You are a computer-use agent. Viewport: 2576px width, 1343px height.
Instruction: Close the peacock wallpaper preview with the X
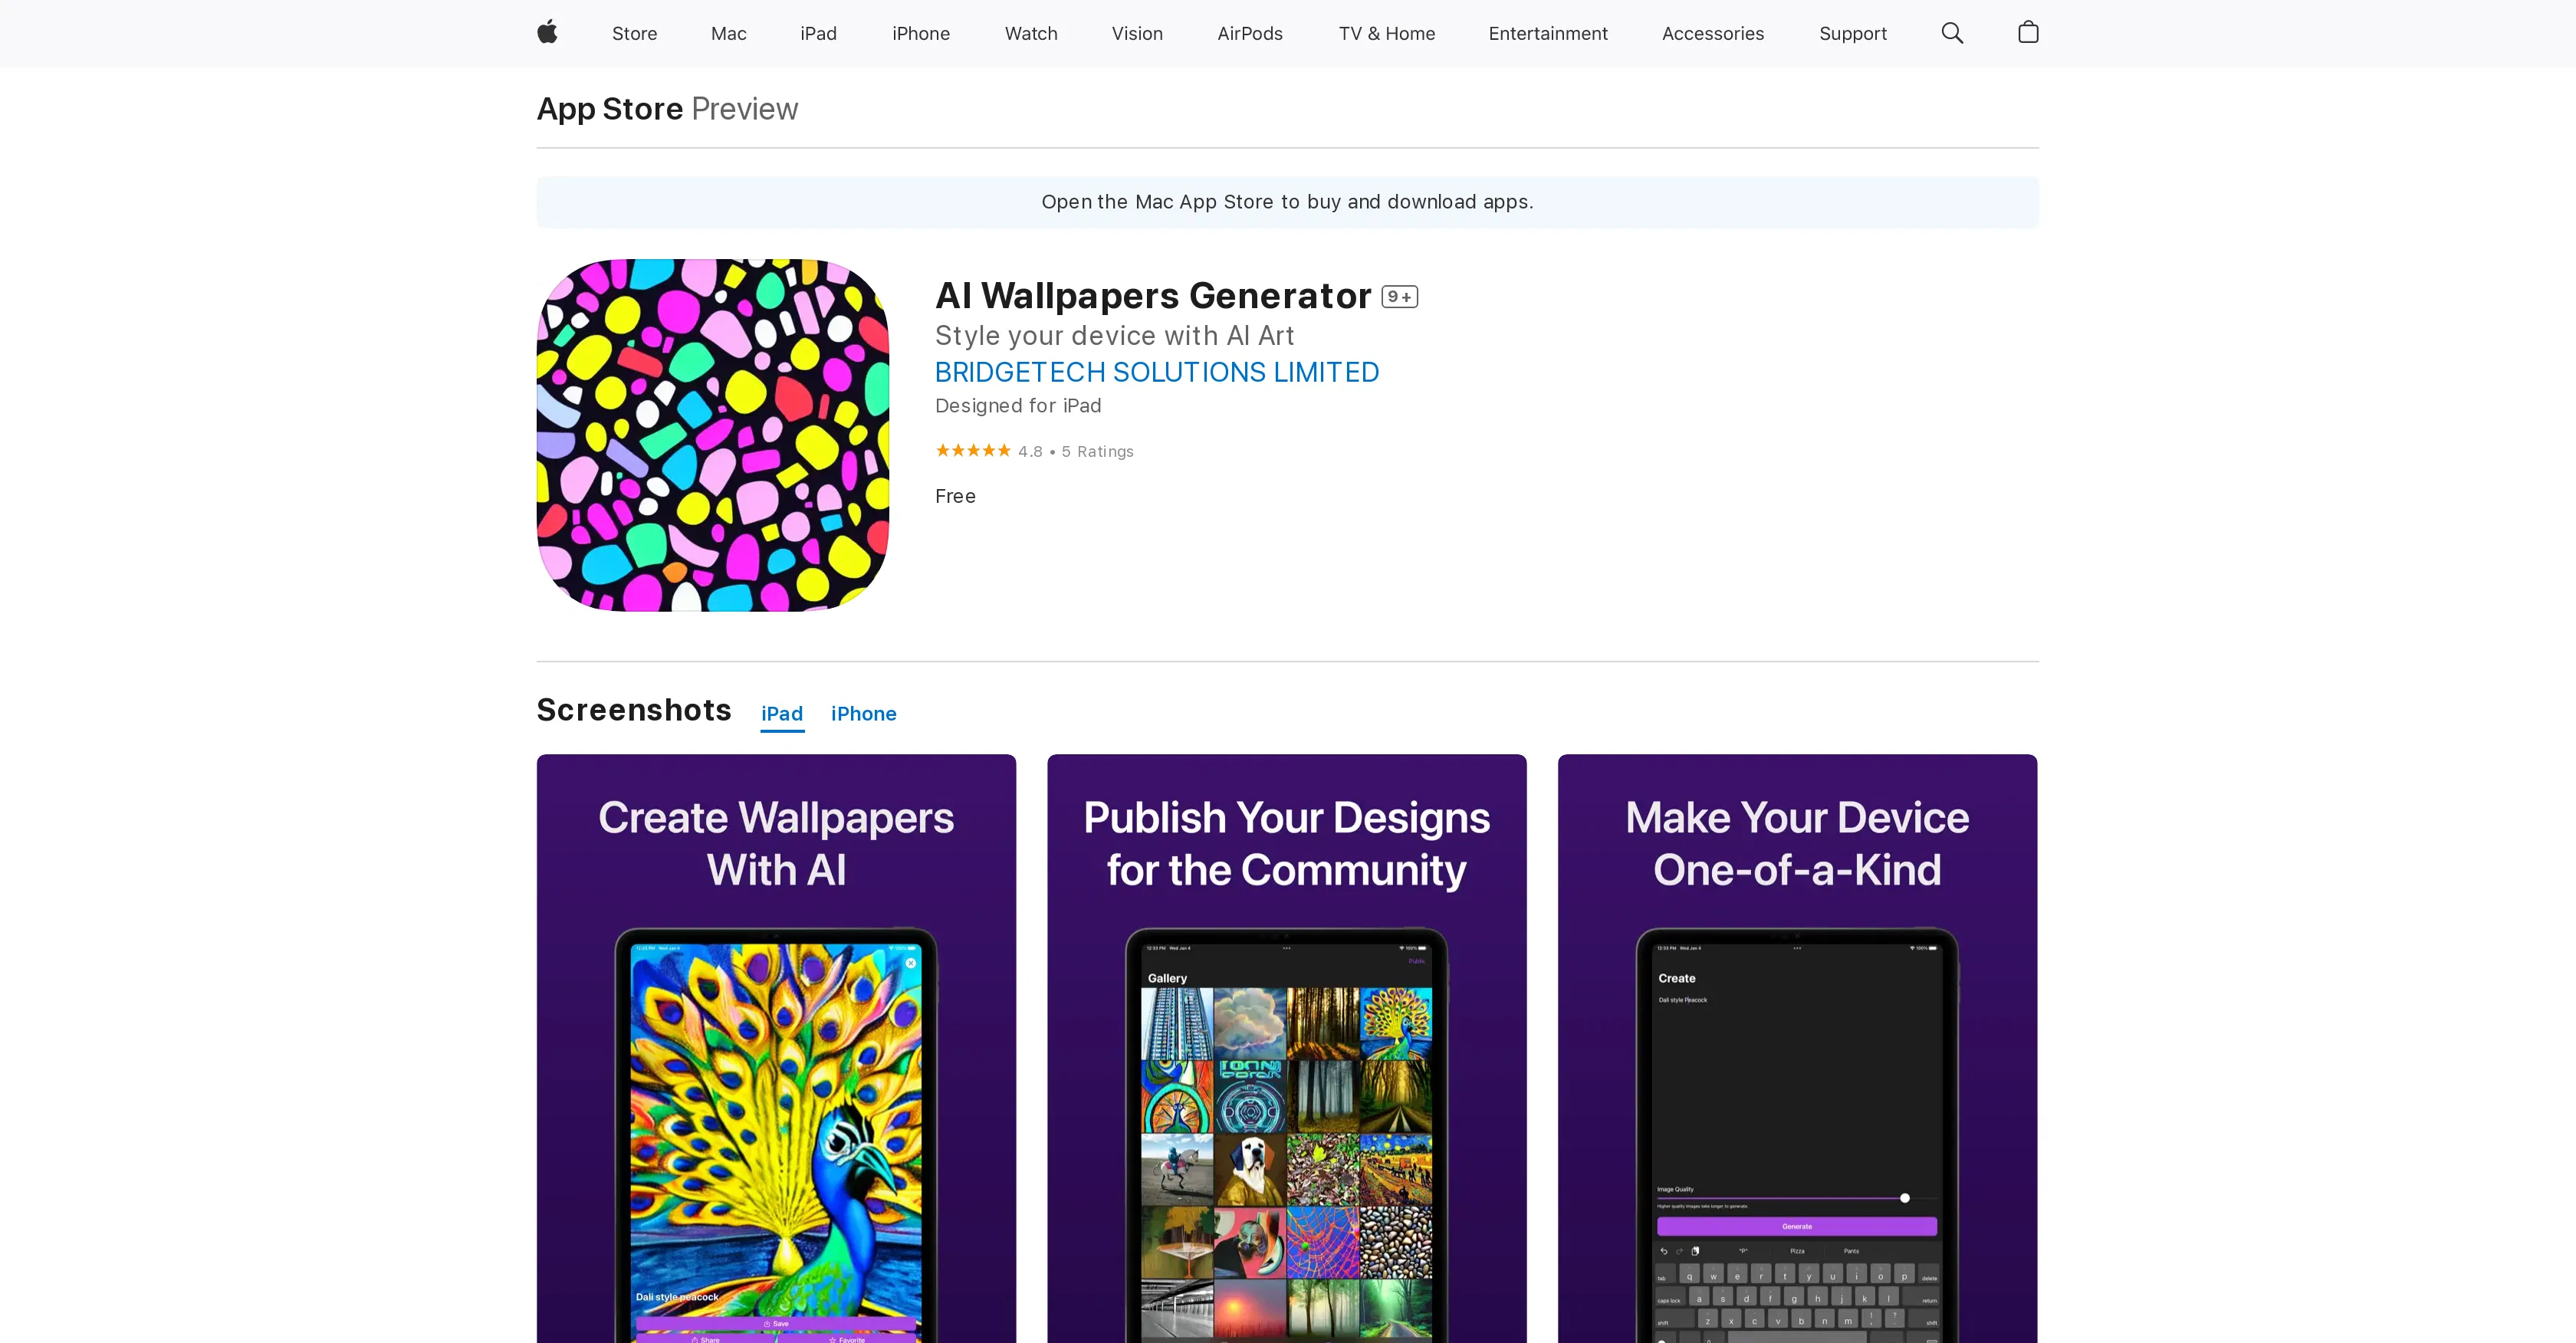point(910,963)
